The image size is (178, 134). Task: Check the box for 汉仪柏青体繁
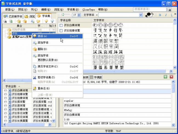coord(61,30)
